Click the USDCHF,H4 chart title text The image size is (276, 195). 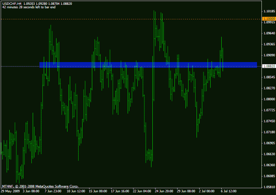[11, 4]
